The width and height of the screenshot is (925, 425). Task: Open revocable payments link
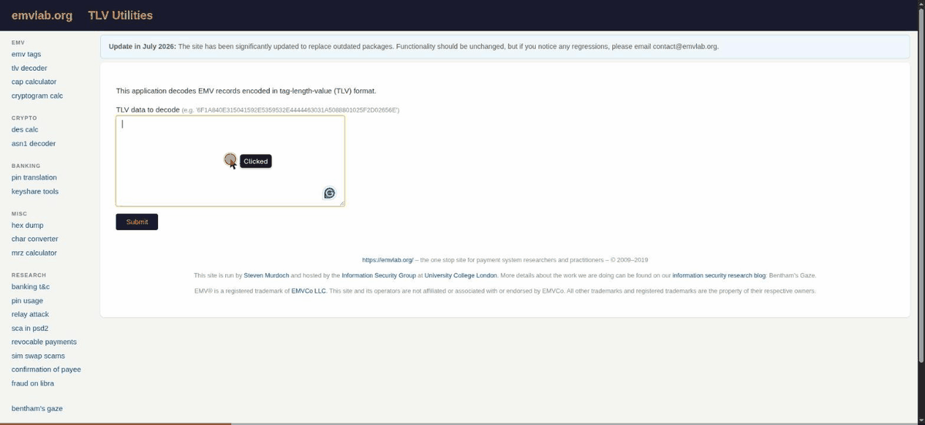coord(44,342)
